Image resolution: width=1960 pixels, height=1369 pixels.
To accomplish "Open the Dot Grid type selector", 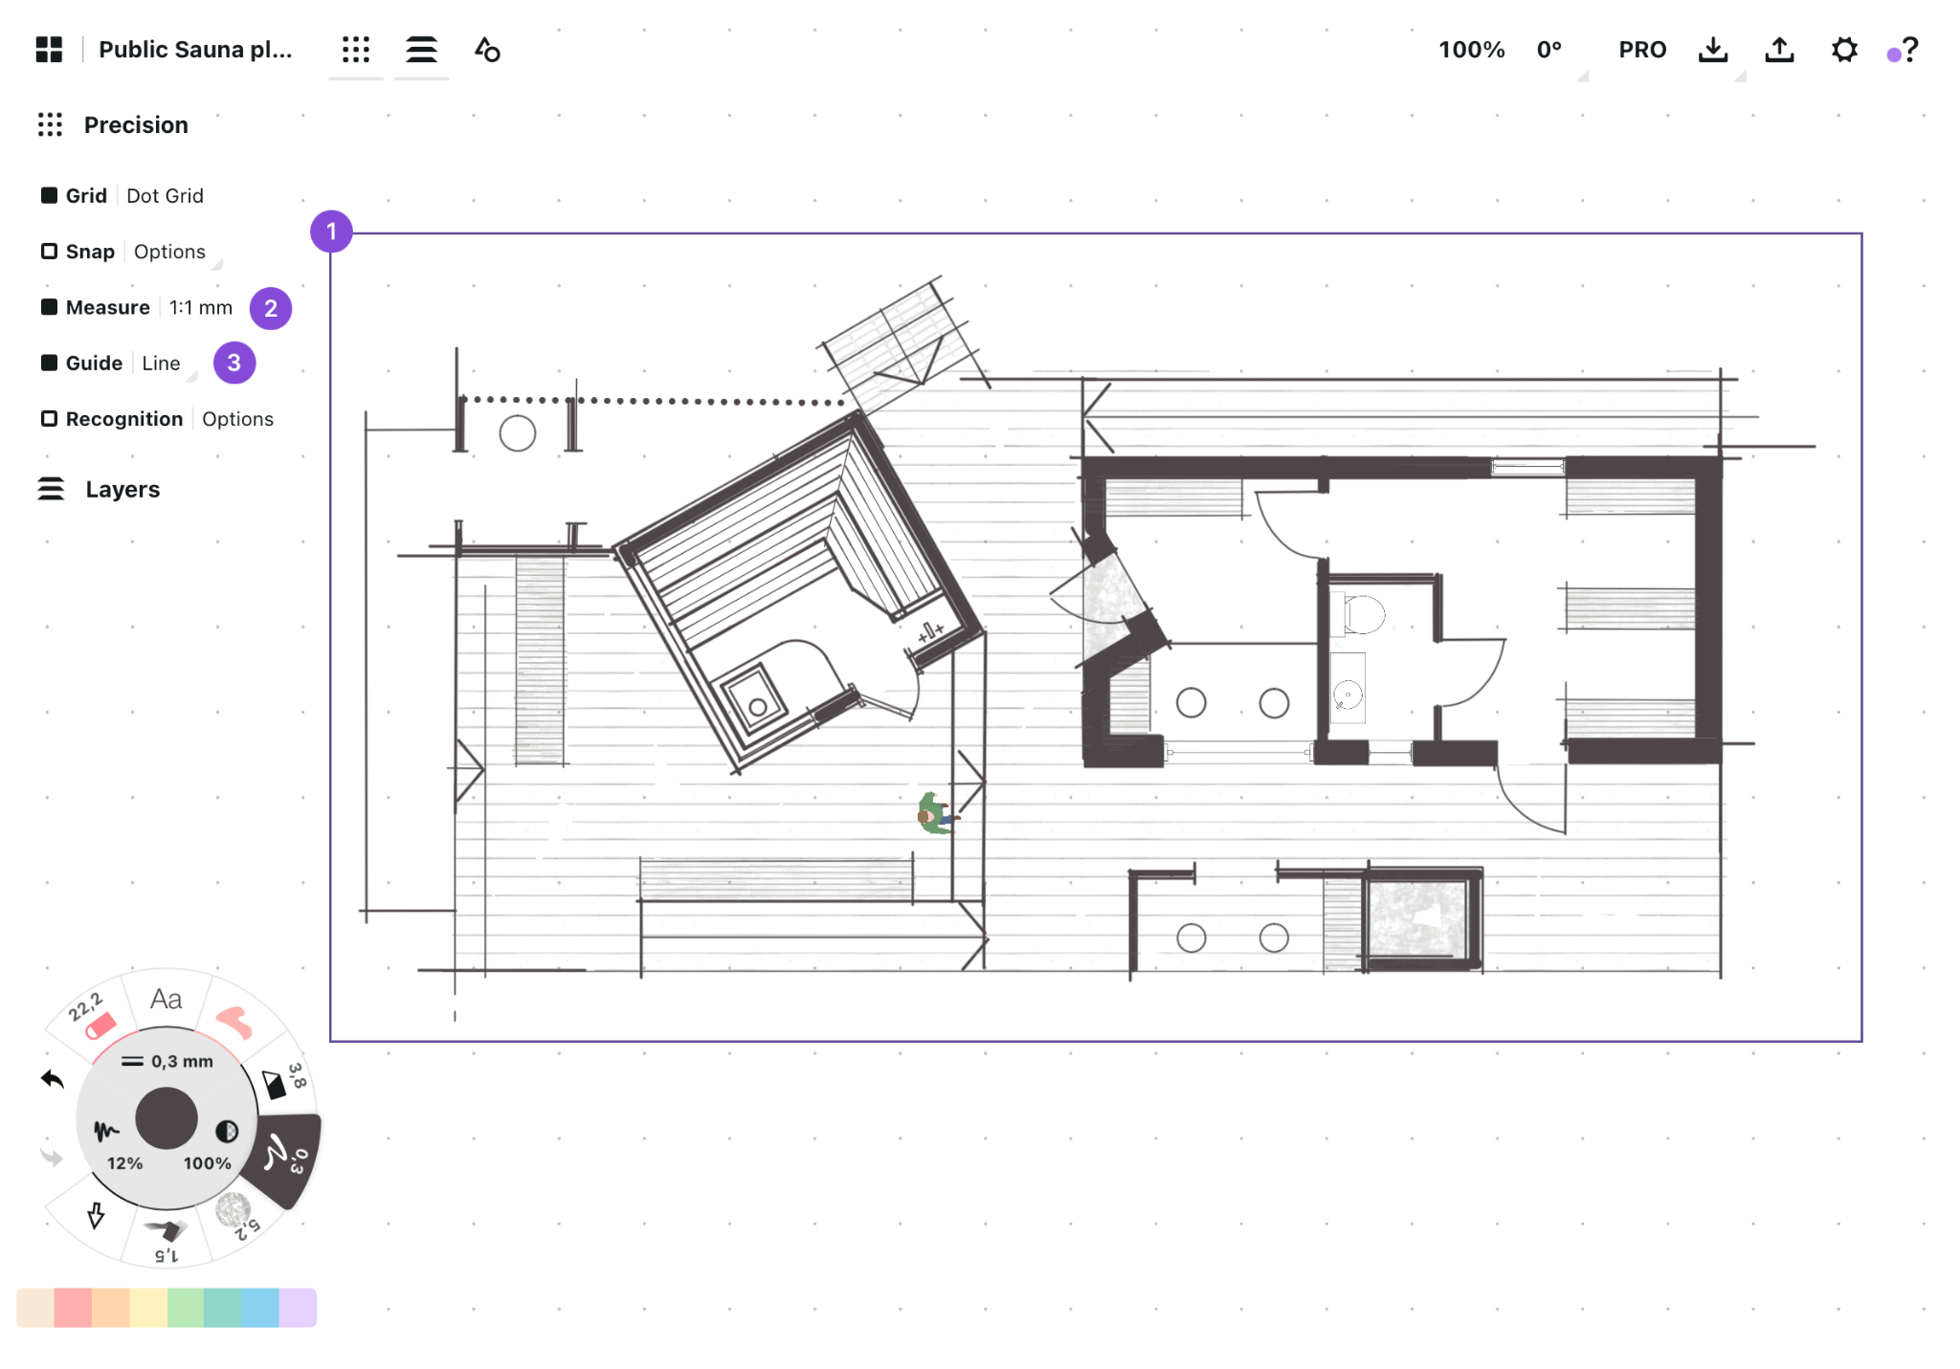I will click(165, 195).
